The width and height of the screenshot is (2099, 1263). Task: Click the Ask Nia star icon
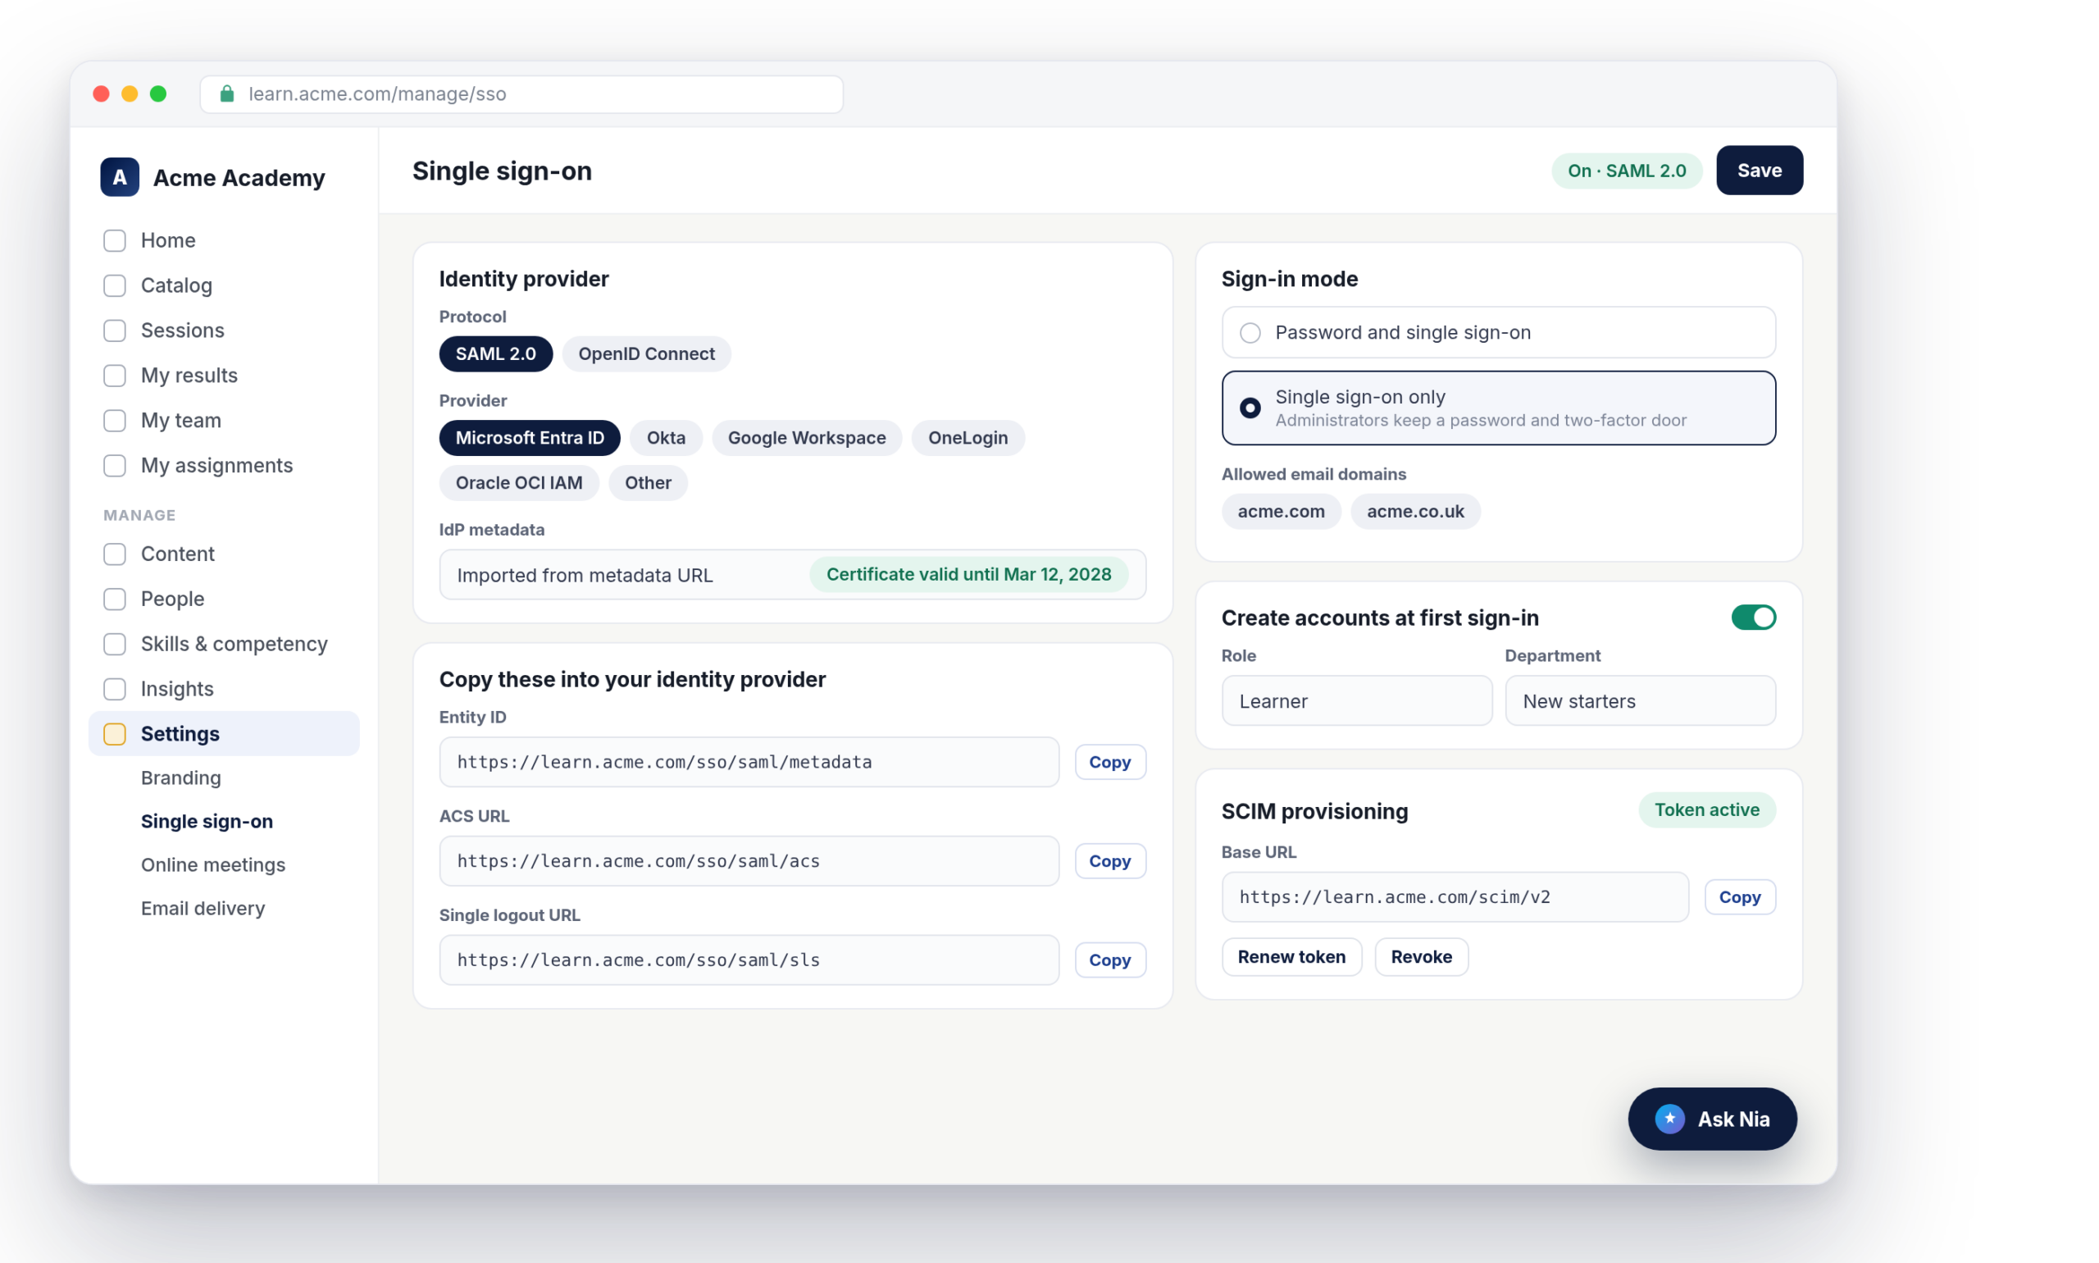tap(1669, 1119)
